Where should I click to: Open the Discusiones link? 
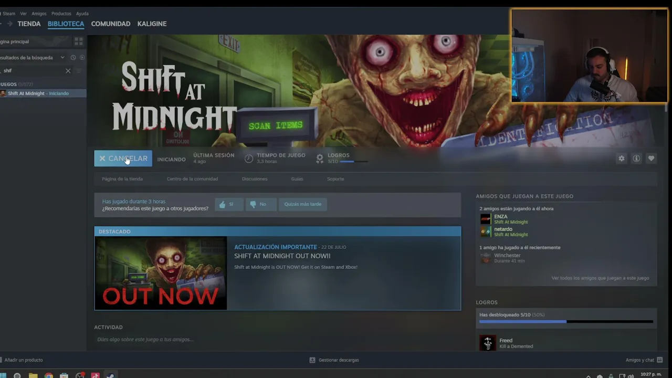point(255,179)
